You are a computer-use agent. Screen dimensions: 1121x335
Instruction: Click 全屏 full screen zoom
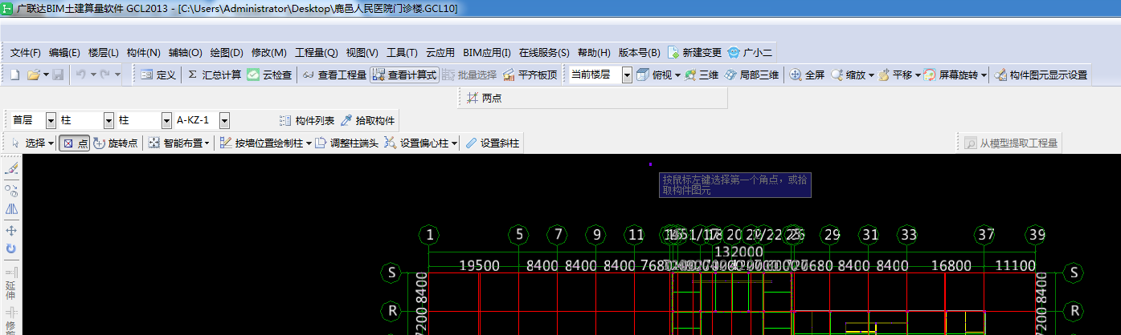click(x=807, y=75)
